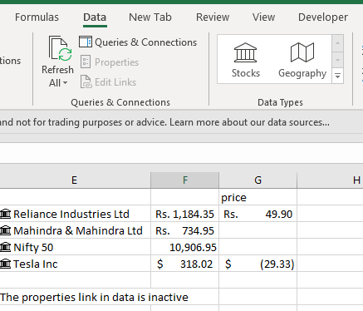
Task: Click the greyed Properties icon
Action: pos(86,62)
